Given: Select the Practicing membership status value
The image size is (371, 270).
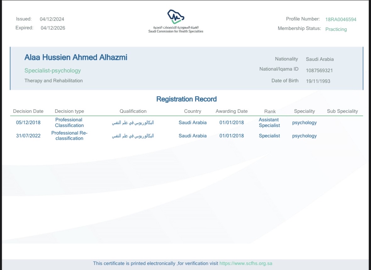Looking at the screenshot, I should (x=336, y=29).
